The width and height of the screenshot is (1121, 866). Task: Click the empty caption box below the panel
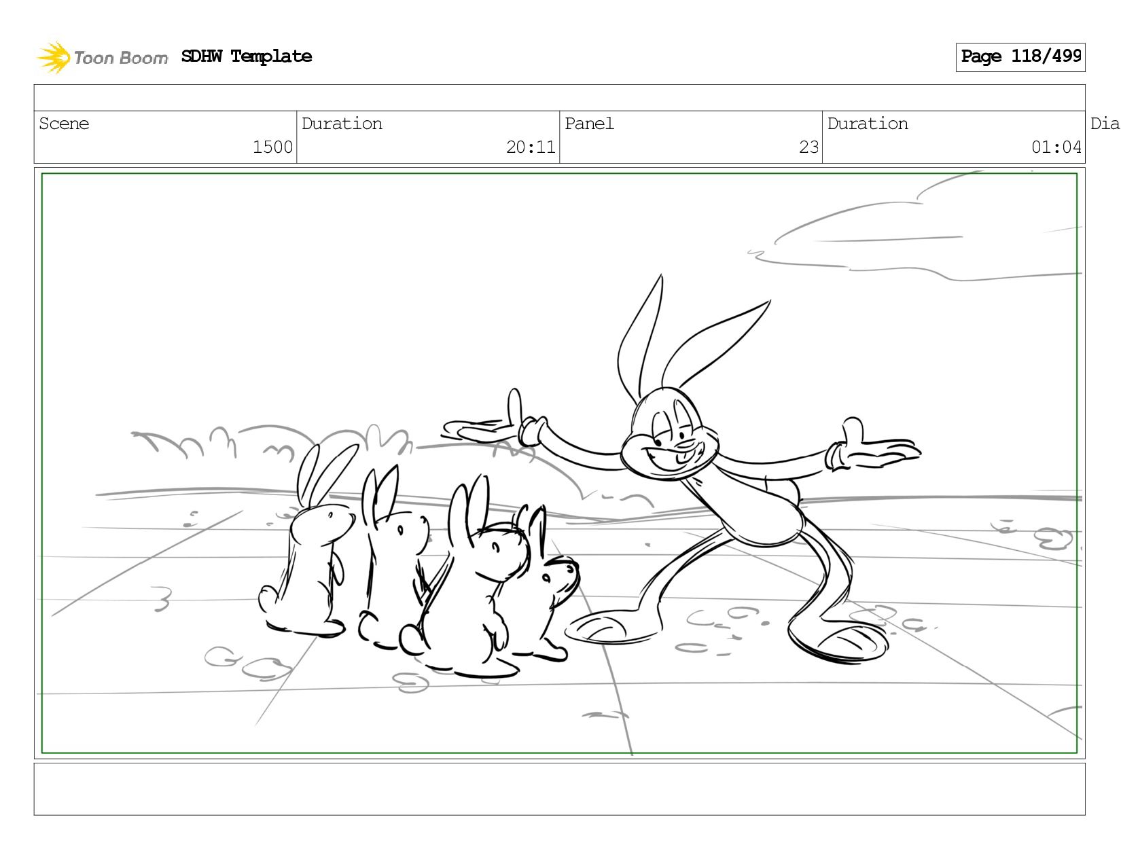(x=559, y=789)
